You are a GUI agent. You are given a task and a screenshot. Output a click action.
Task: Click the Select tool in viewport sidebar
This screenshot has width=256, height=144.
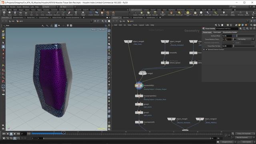[x=3, y=43]
